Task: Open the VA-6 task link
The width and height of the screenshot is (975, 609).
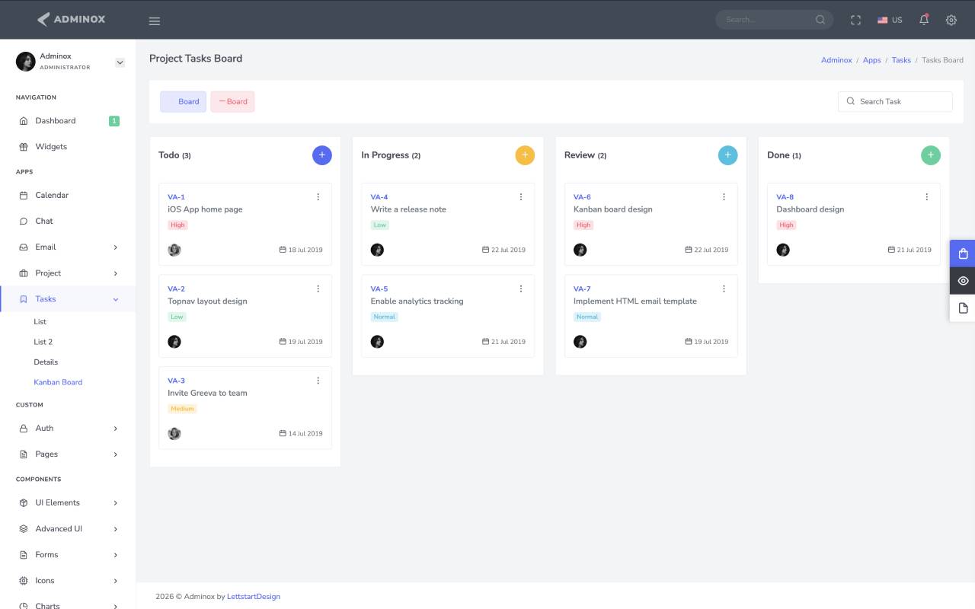Action: (582, 197)
